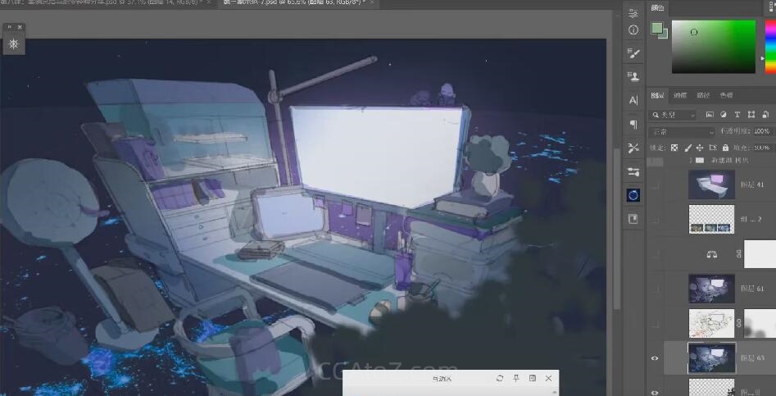Click the lock transparent pixels icon
This screenshot has width=776, height=396.
click(674, 148)
